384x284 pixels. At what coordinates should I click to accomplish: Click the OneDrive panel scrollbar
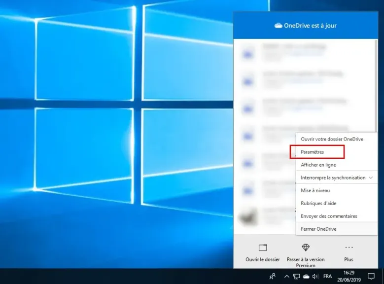coord(377,86)
